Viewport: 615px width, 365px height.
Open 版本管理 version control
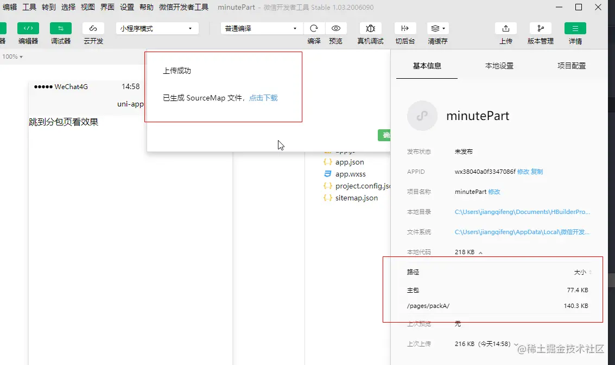[541, 28]
